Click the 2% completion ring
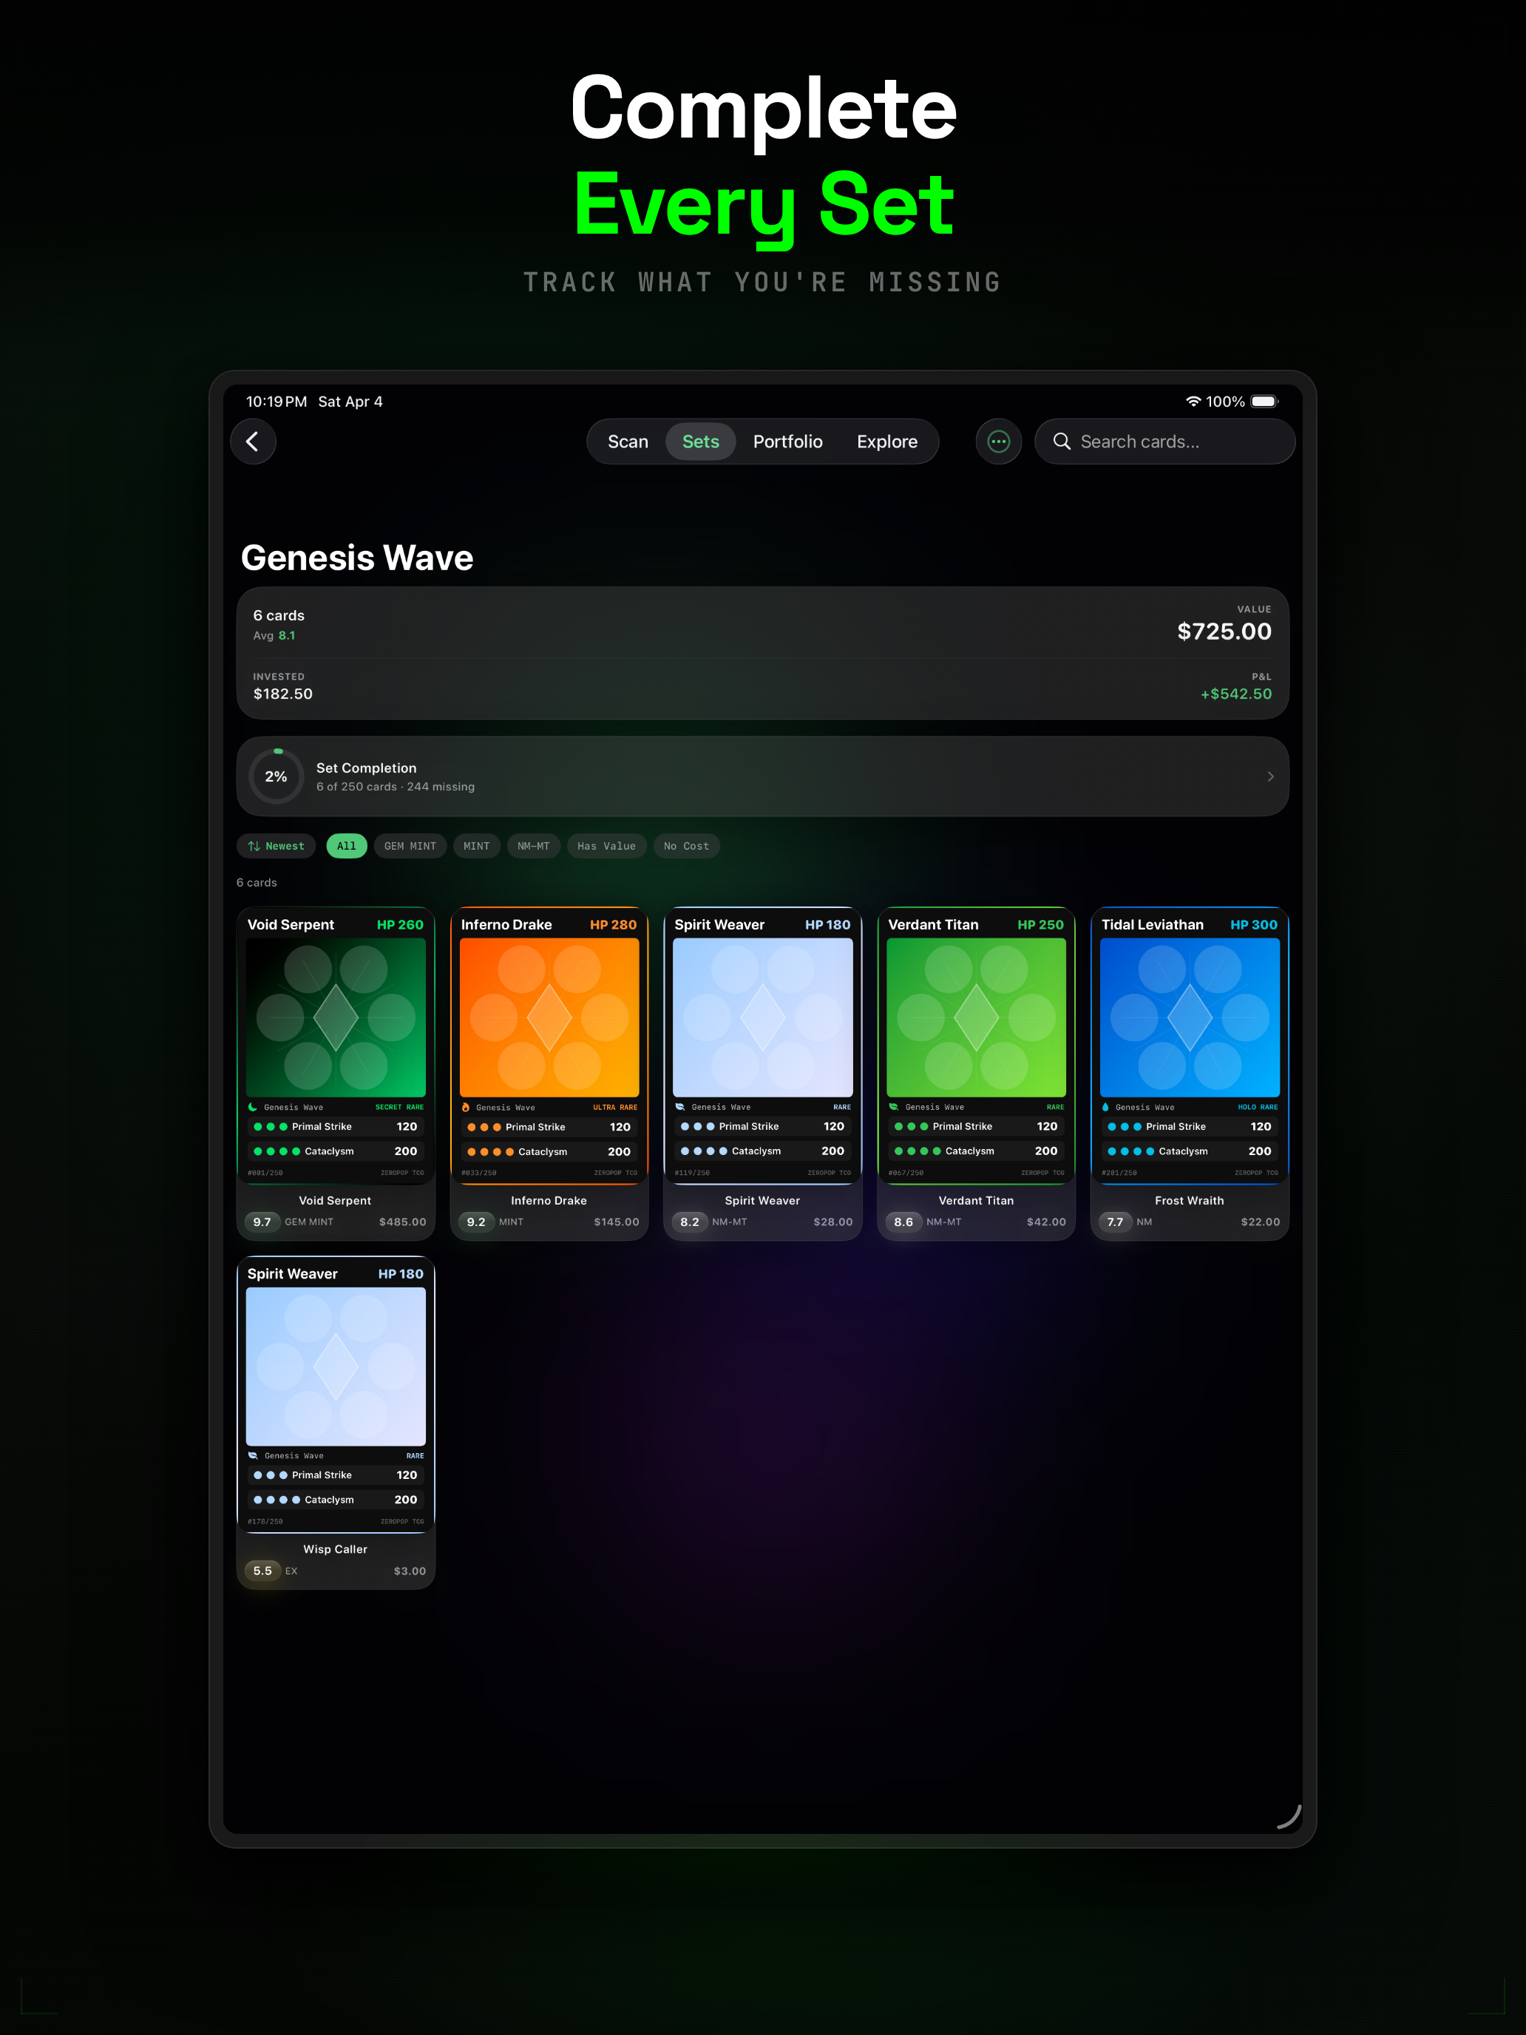1526x2035 pixels. [276, 776]
